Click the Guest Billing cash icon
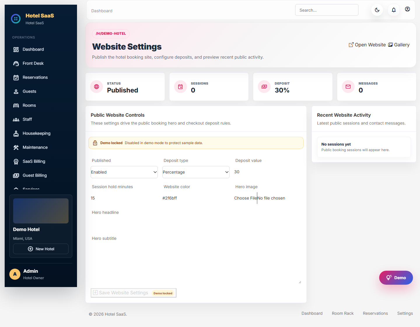The image size is (420, 327). pyautogui.click(x=16, y=176)
